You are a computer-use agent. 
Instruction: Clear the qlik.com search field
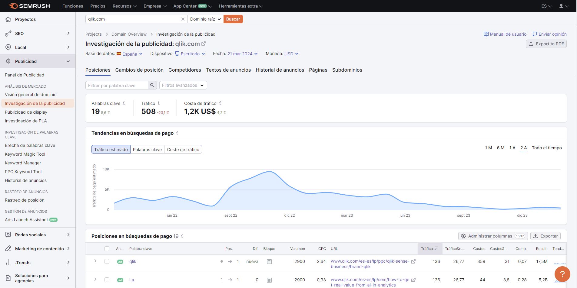click(x=183, y=19)
